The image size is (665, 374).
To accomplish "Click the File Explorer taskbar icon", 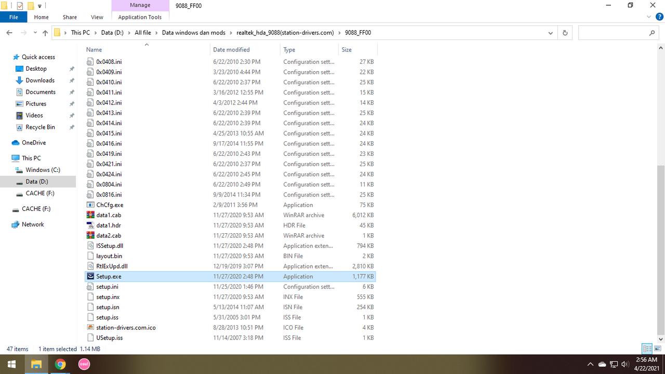I will (36, 364).
